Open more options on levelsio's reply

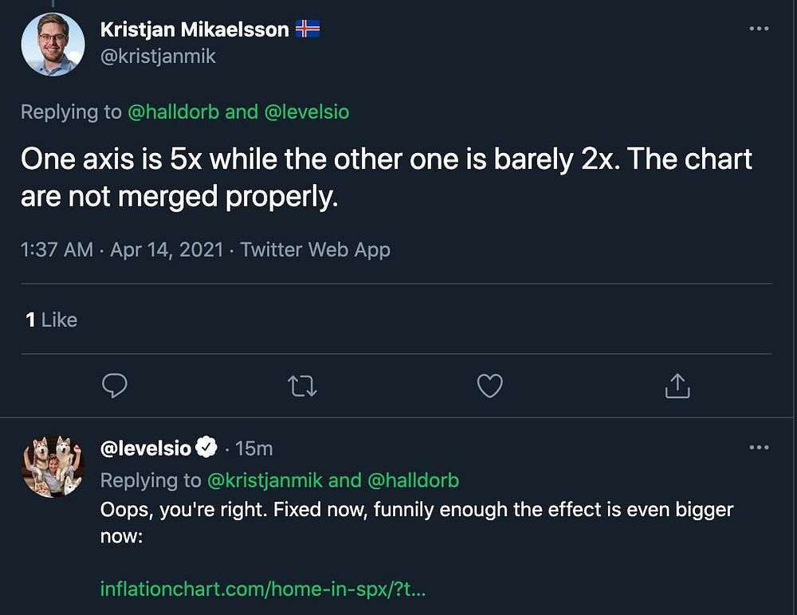coord(759,448)
